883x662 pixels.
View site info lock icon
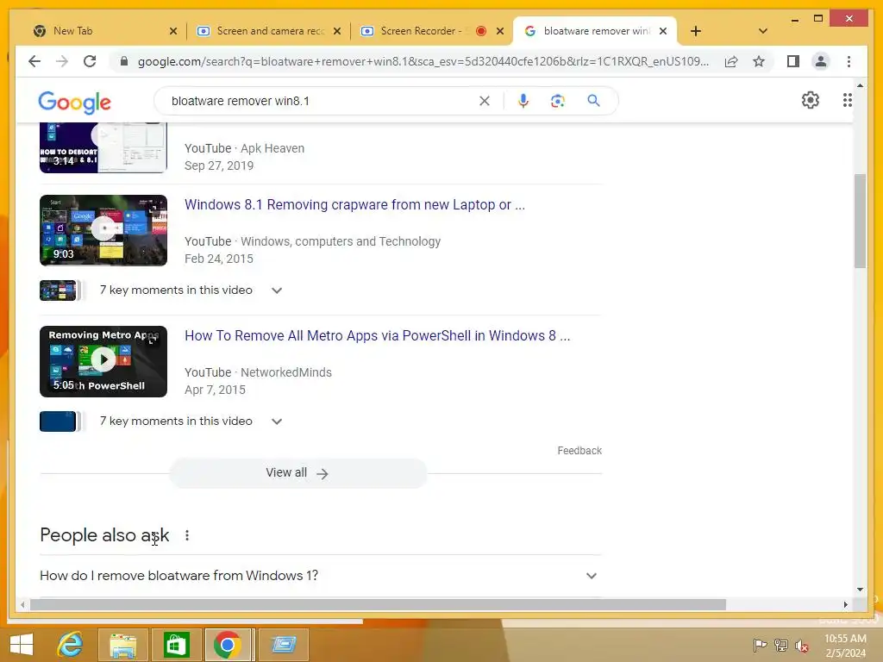click(124, 61)
